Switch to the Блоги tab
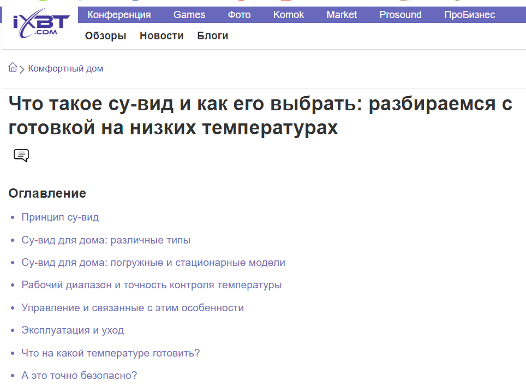The image size is (526, 386). [213, 36]
